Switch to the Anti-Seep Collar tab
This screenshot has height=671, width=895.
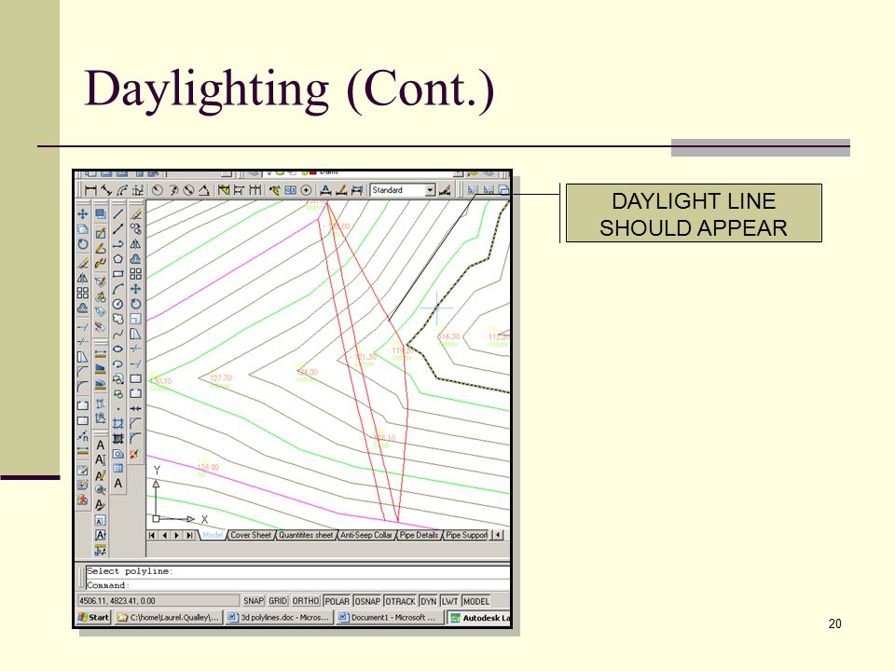[365, 535]
